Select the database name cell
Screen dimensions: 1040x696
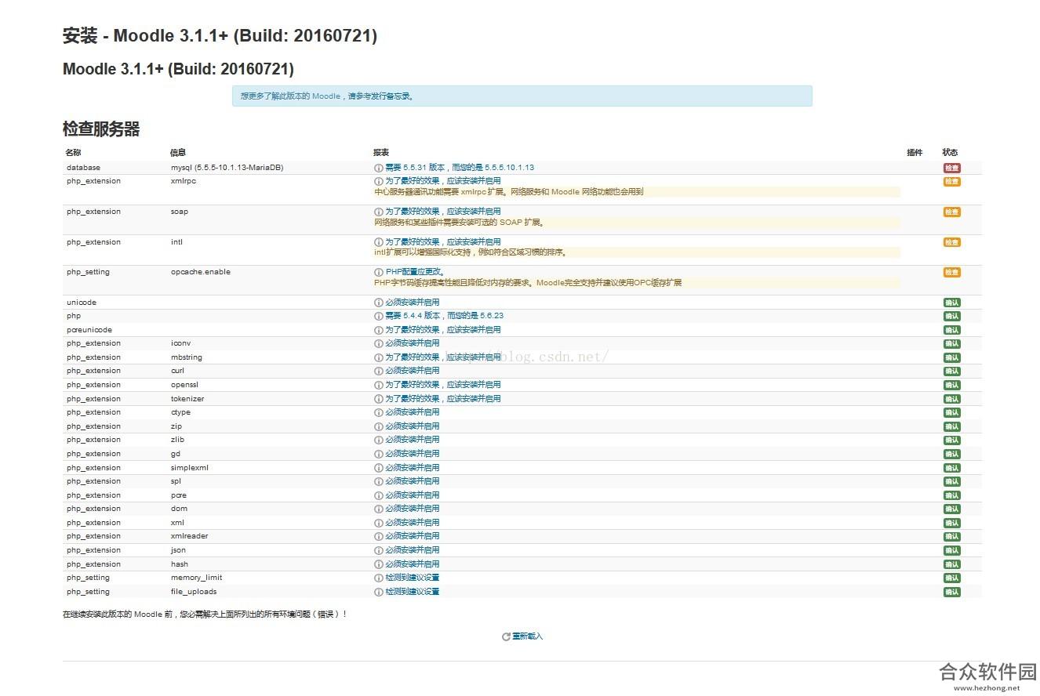83,168
